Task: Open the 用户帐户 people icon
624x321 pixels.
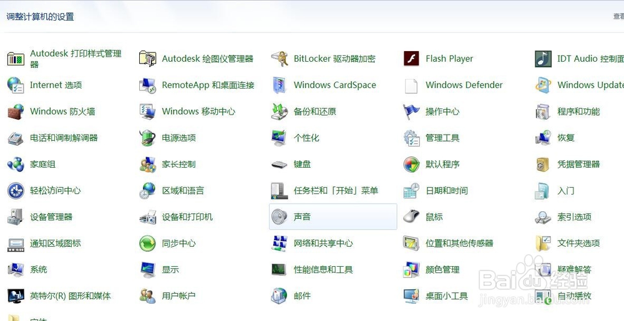Action: [148, 296]
